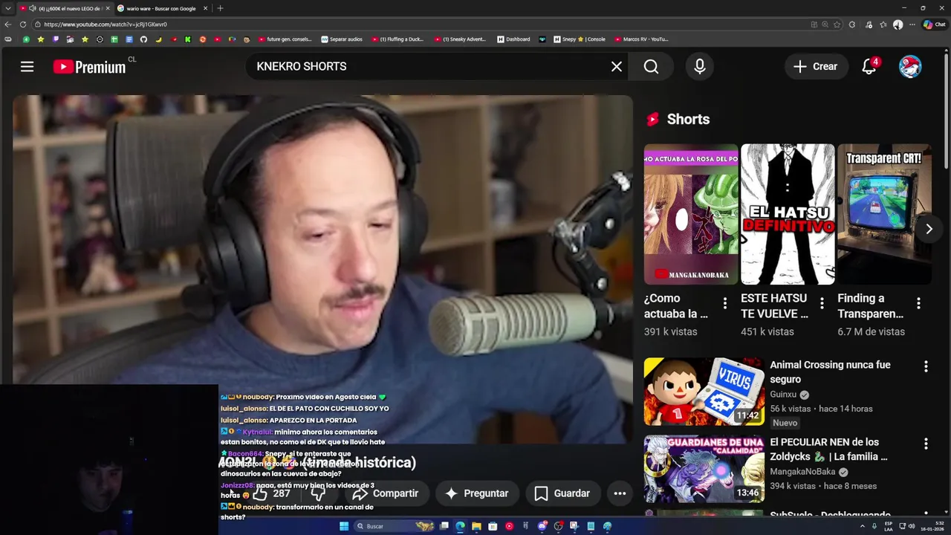Mute the audio on the LEGO tab
Image resolution: width=951 pixels, height=535 pixels.
(33, 8)
